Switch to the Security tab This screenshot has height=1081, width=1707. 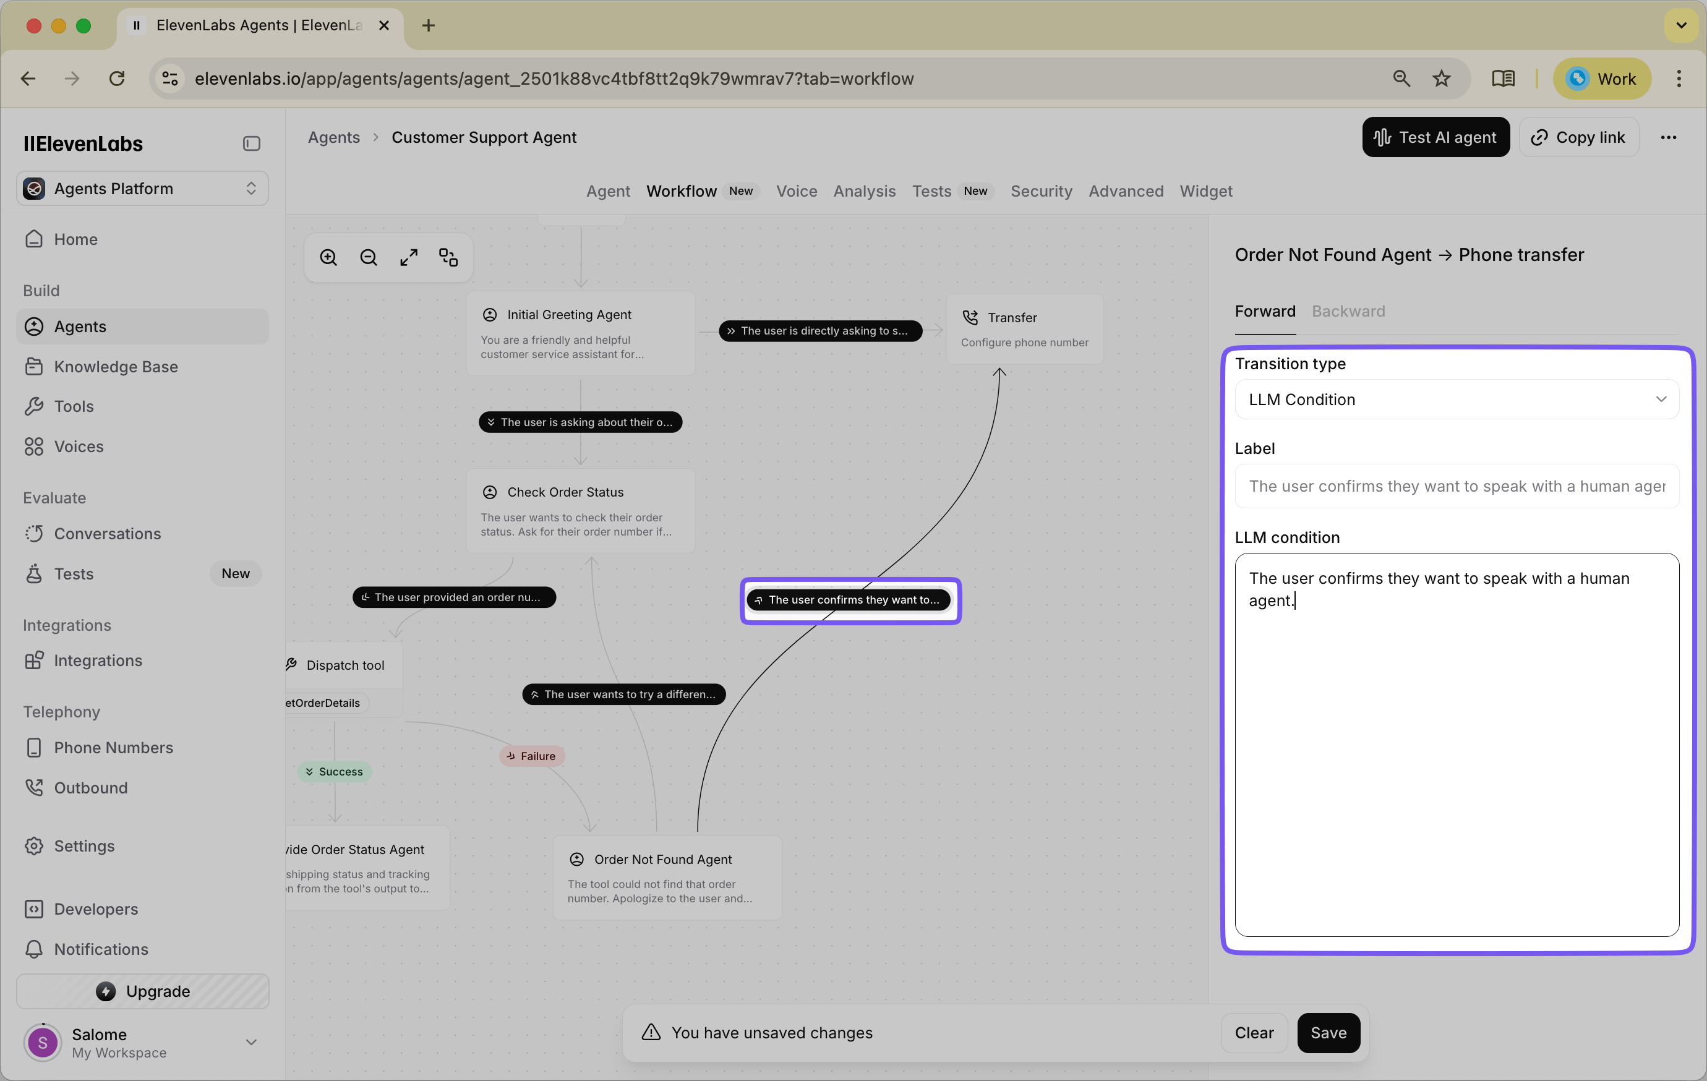coord(1041,191)
